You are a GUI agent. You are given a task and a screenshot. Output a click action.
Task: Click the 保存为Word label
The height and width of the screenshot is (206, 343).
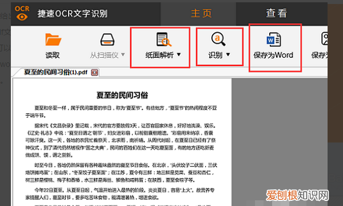(273, 55)
